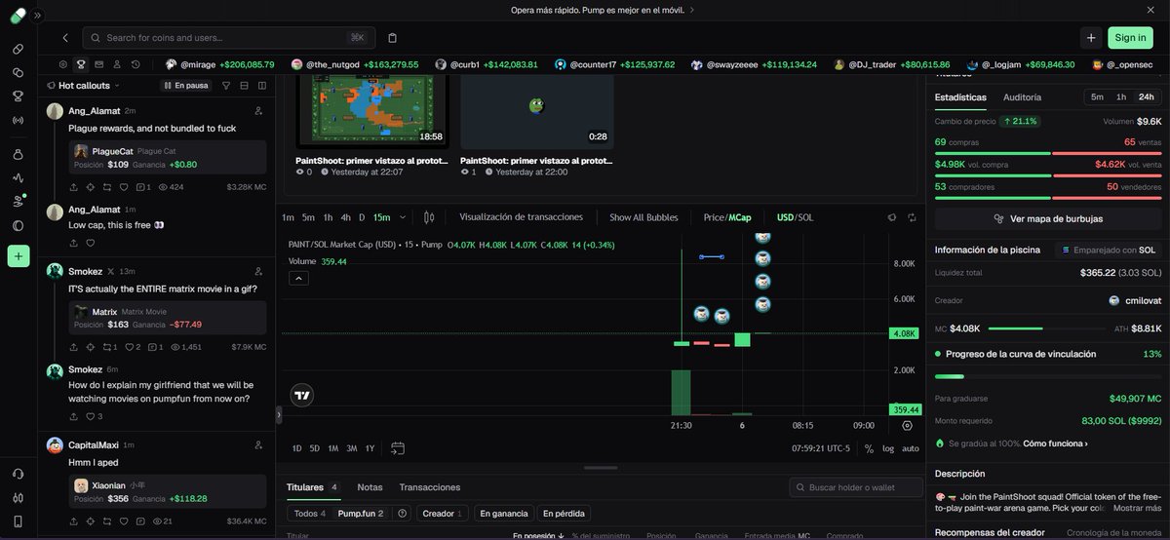The height and width of the screenshot is (540, 1170).
Task: Open @the_nutgod trader in the ticker
Action: tap(355, 64)
